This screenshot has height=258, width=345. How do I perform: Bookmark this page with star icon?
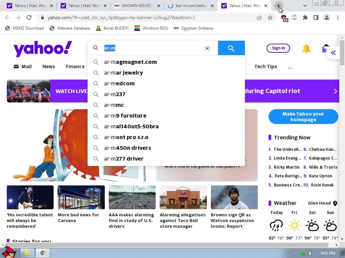(270, 17)
